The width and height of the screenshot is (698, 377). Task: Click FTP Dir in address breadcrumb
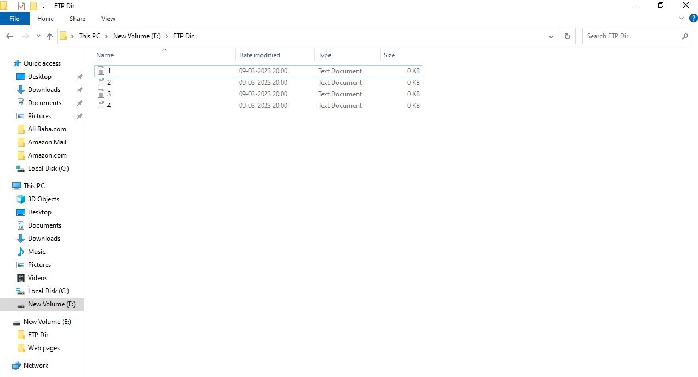pyautogui.click(x=183, y=36)
